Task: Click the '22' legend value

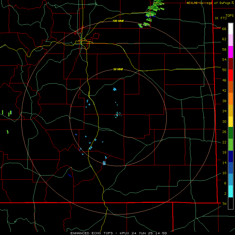Action: point(224,142)
